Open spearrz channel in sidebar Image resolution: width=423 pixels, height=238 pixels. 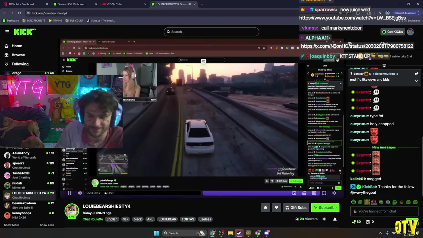[29, 165]
